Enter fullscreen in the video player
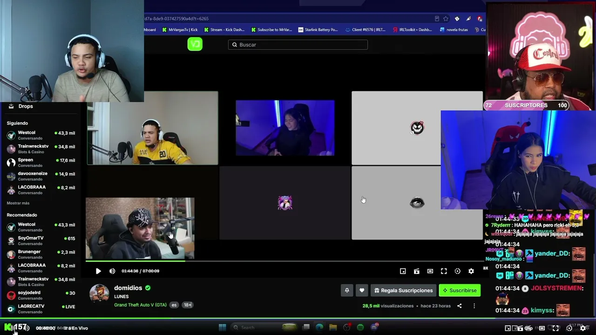The image size is (596, 335). pos(444,271)
